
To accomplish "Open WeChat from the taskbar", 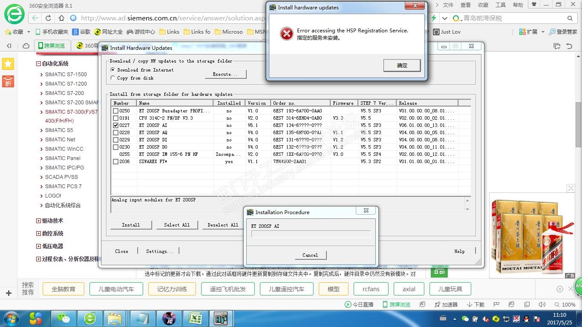I will [x=63, y=318].
